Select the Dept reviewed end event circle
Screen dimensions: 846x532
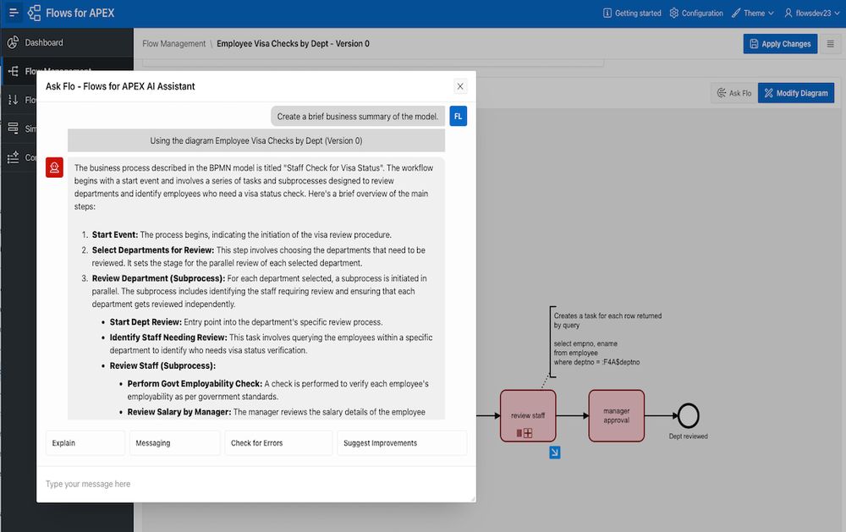click(689, 415)
